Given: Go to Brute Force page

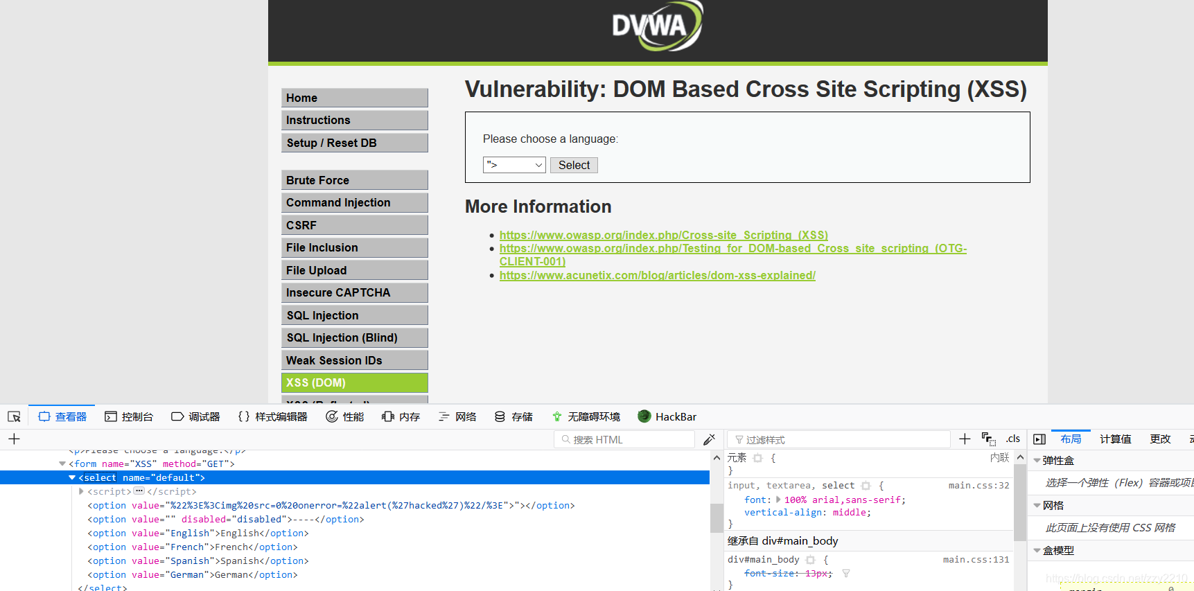Looking at the screenshot, I should coord(355,180).
